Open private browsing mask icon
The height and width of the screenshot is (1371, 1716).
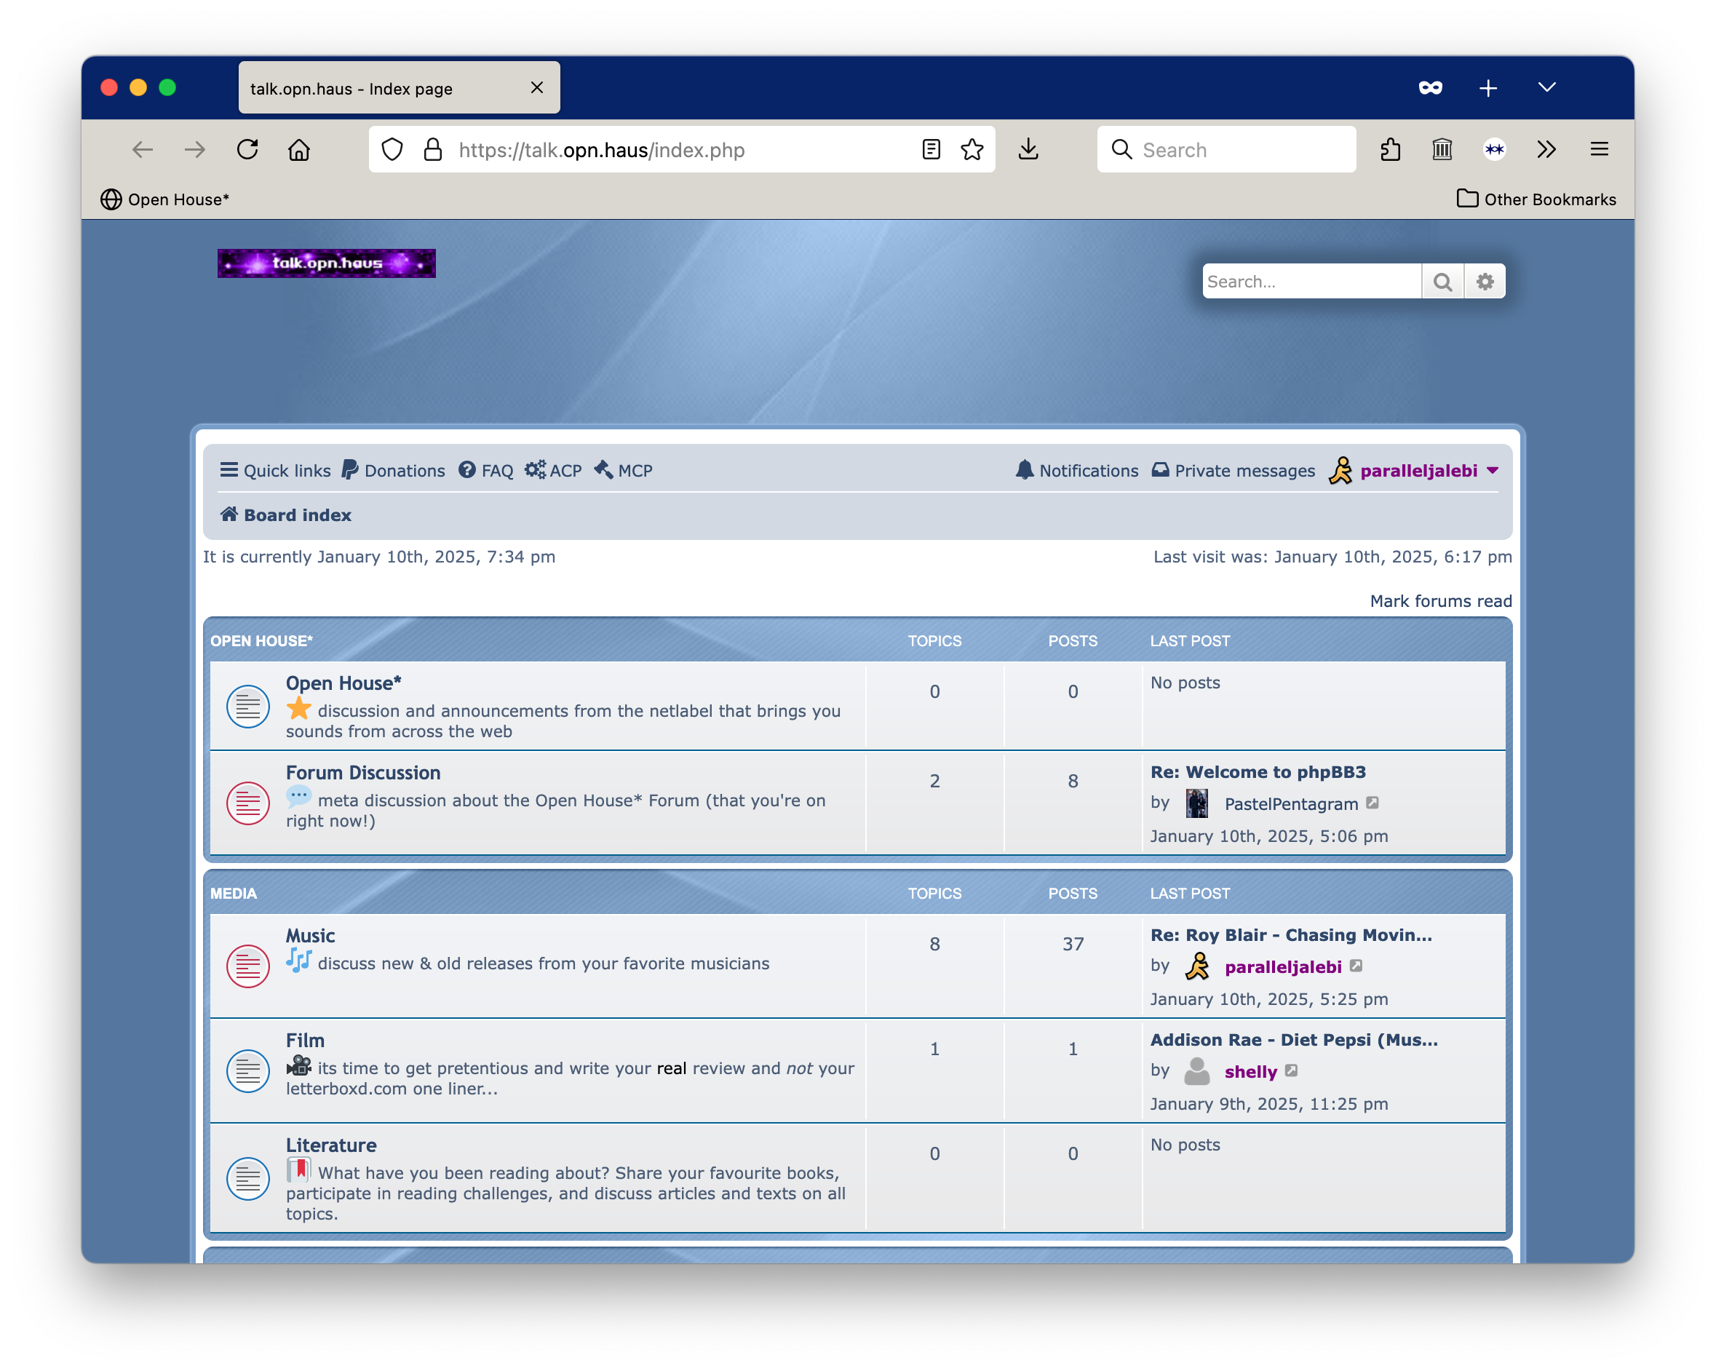[1430, 87]
